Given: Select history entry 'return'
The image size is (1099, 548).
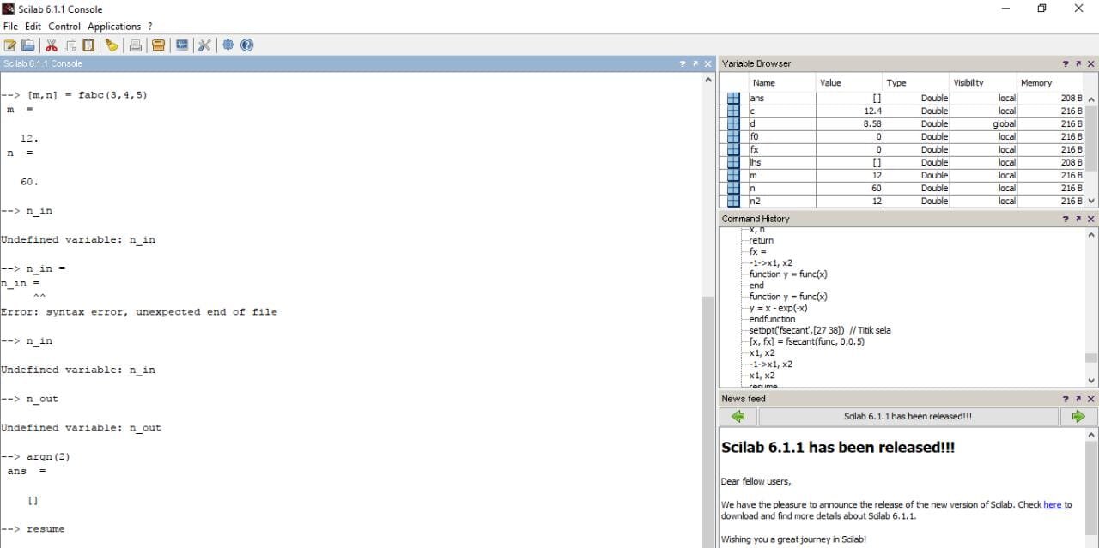Looking at the screenshot, I should tap(761, 241).
